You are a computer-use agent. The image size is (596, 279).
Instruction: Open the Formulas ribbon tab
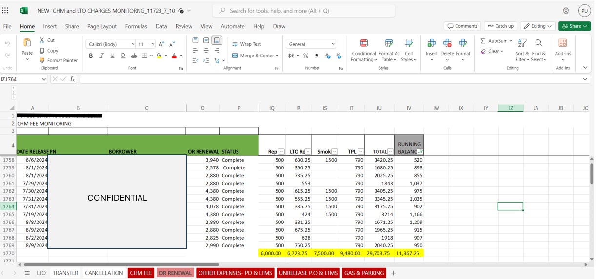point(136,26)
